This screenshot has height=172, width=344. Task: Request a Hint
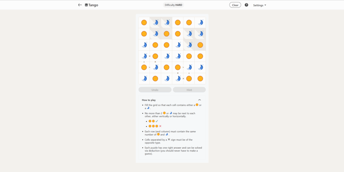(x=189, y=90)
